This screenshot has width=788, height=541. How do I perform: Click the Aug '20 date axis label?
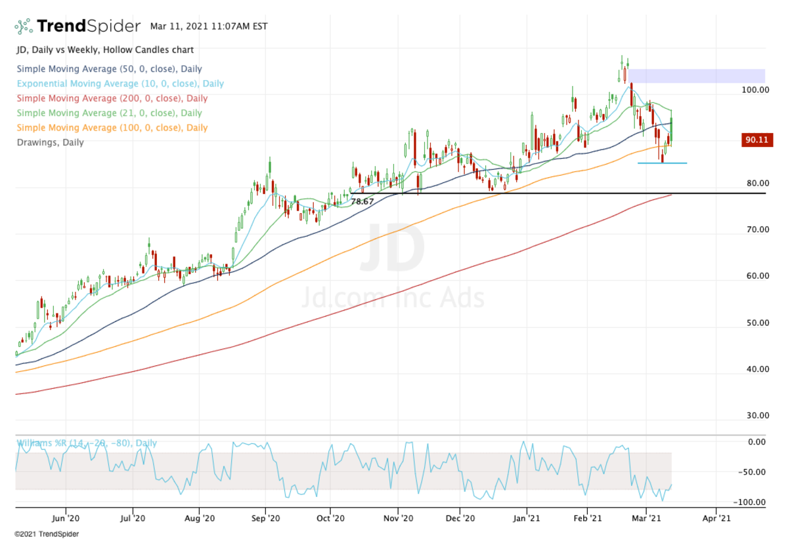coord(199,517)
